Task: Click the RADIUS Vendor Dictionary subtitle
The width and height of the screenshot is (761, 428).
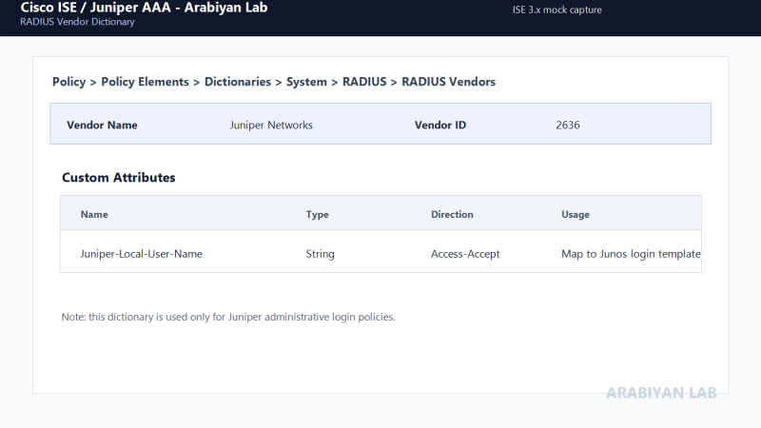Action: pos(77,22)
